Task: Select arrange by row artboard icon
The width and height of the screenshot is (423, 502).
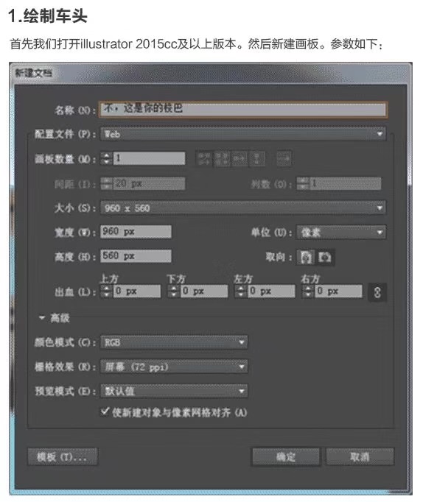Action: 240,158
